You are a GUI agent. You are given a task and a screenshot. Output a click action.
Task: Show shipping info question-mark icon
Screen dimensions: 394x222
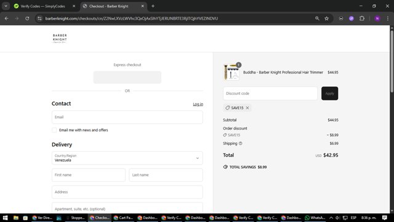point(241,144)
